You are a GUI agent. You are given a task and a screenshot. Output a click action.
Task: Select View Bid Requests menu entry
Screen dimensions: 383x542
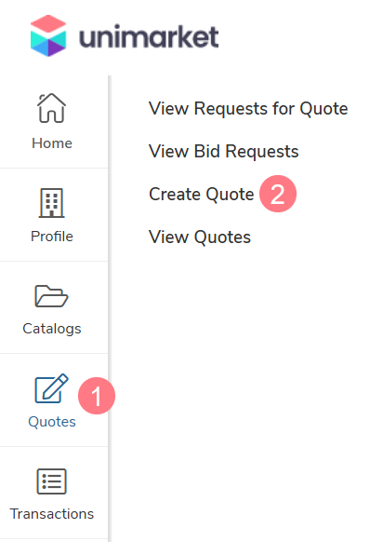[224, 152]
